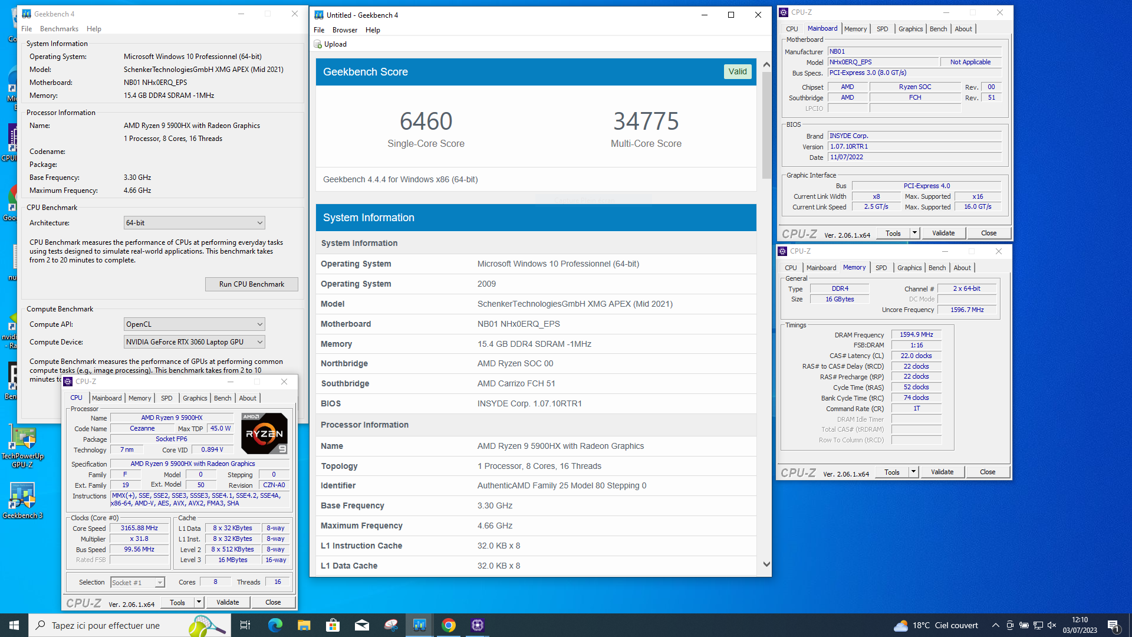Show hidden system tray icons
This screenshot has height=637, width=1132.
[995, 625]
